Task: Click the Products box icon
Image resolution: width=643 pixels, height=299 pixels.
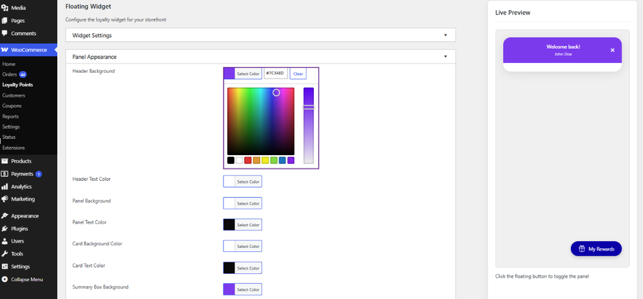Action: coord(4,161)
